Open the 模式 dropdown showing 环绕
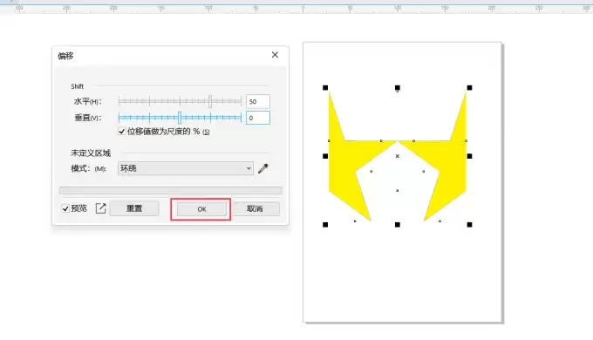This screenshot has width=593, height=340. click(185, 168)
